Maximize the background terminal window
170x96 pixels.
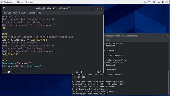(x=163, y=36)
